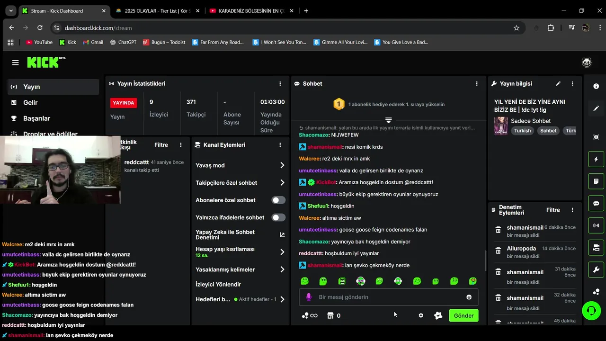The image size is (606, 341).
Task: Click camera icon in right sidebar
Action: click(x=596, y=247)
